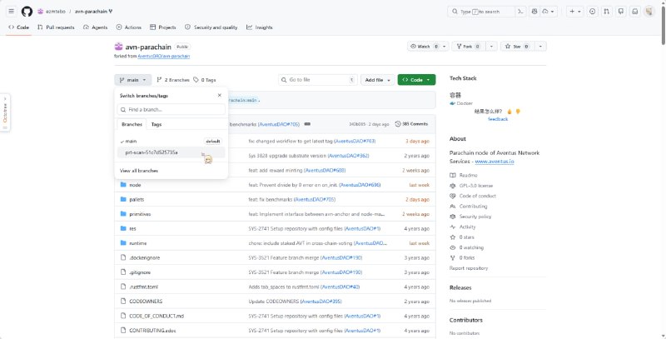Viewport: 666px width, 339px height.
Task: Open the cloud agents dropdown in the header
Action: (549, 12)
